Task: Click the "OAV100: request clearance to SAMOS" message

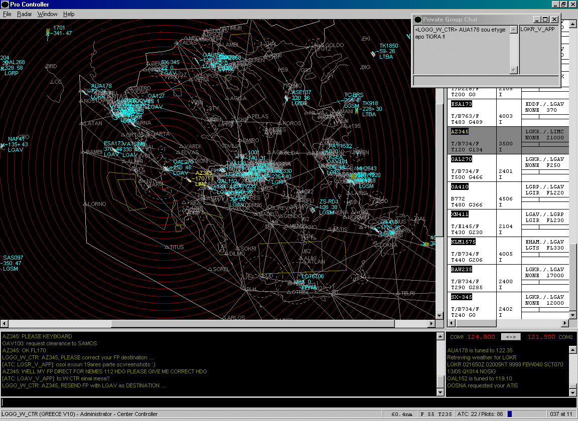Action: coord(50,343)
